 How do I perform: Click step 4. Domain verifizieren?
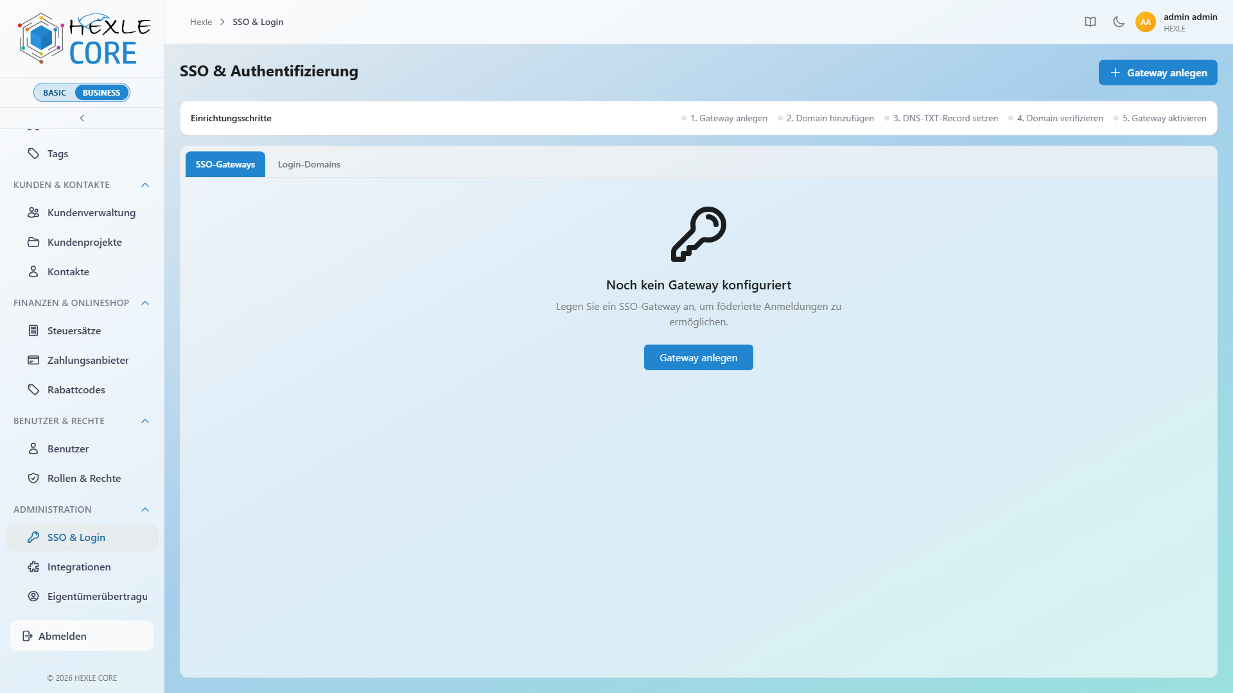click(x=1056, y=118)
